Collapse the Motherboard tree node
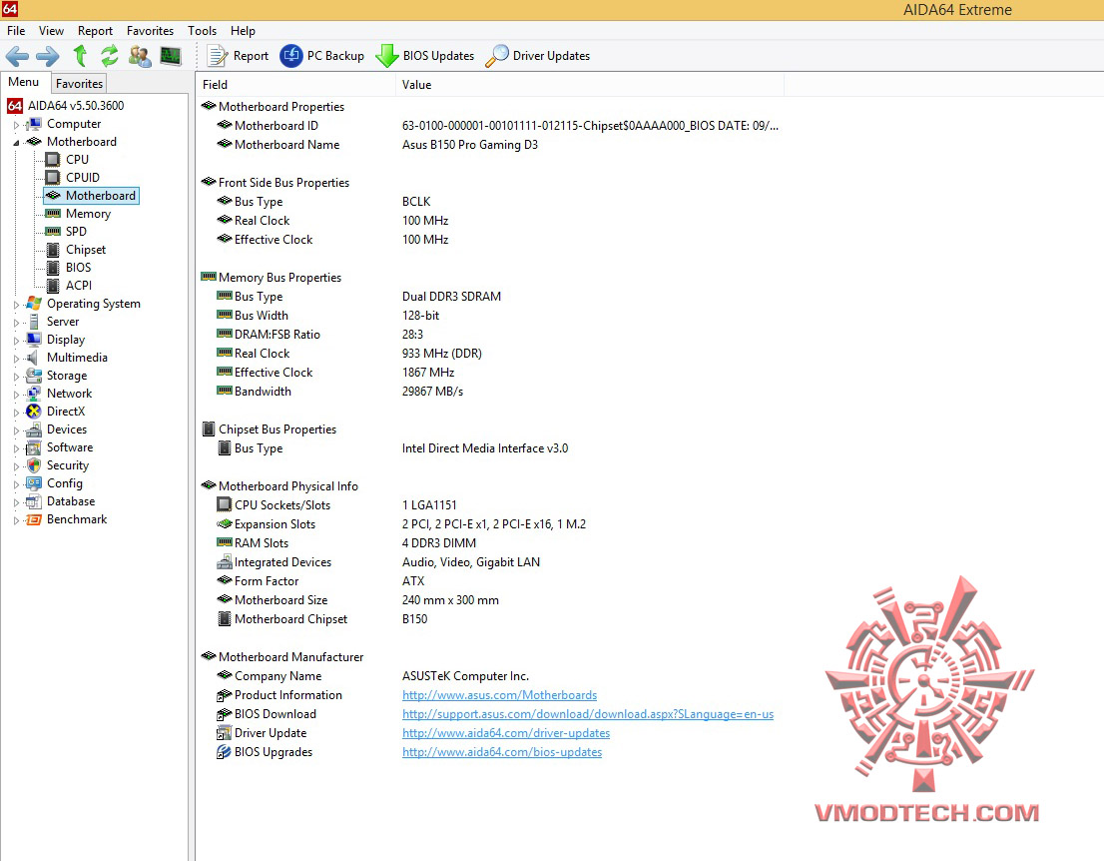 click(16, 142)
